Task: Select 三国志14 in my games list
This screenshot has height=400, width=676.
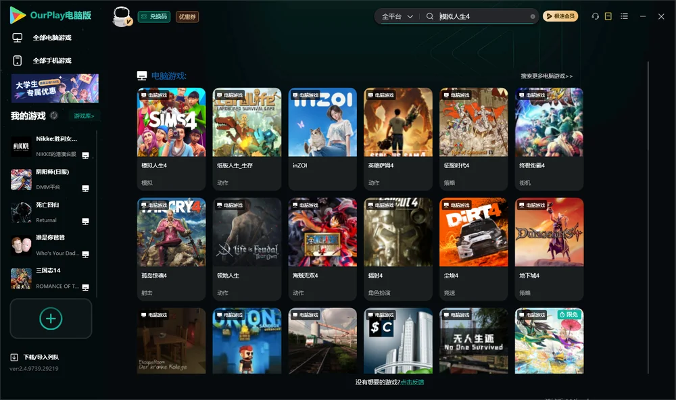Action: 51,278
